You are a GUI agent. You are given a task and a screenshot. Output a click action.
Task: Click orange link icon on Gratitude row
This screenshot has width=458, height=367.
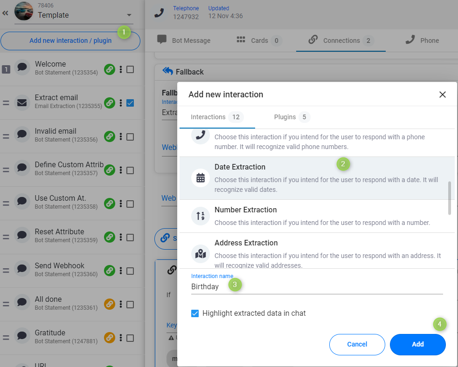tap(110, 338)
